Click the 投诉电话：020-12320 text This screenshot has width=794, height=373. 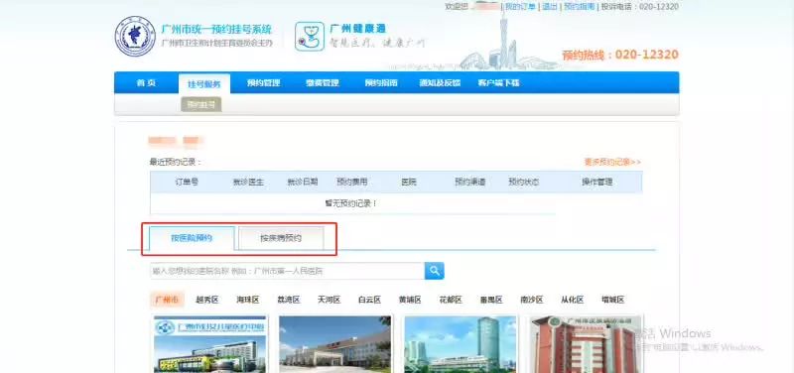pyautogui.click(x=639, y=7)
